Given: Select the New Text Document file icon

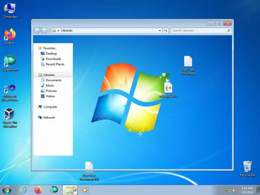Looking at the screenshot, I should click(188, 65).
